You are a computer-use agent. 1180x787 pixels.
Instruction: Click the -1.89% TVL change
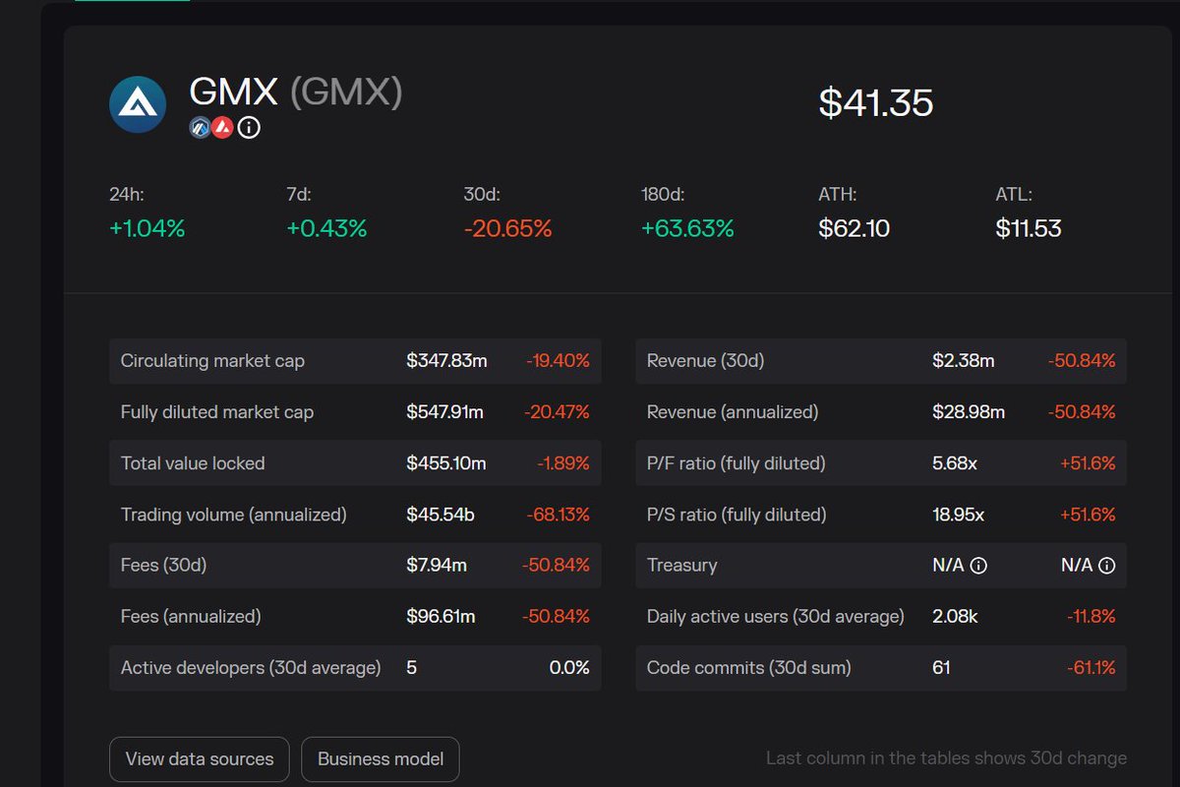coord(563,463)
